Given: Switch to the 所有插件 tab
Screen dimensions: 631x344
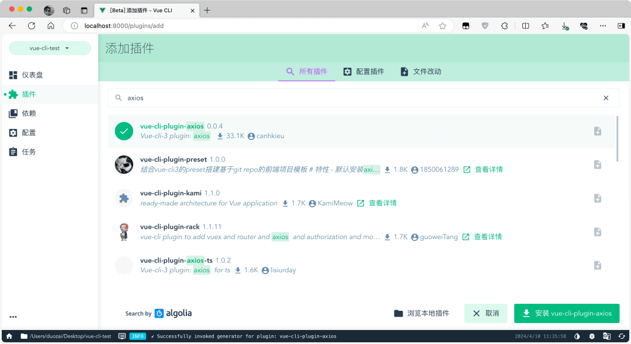Looking at the screenshot, I should 307,72.
